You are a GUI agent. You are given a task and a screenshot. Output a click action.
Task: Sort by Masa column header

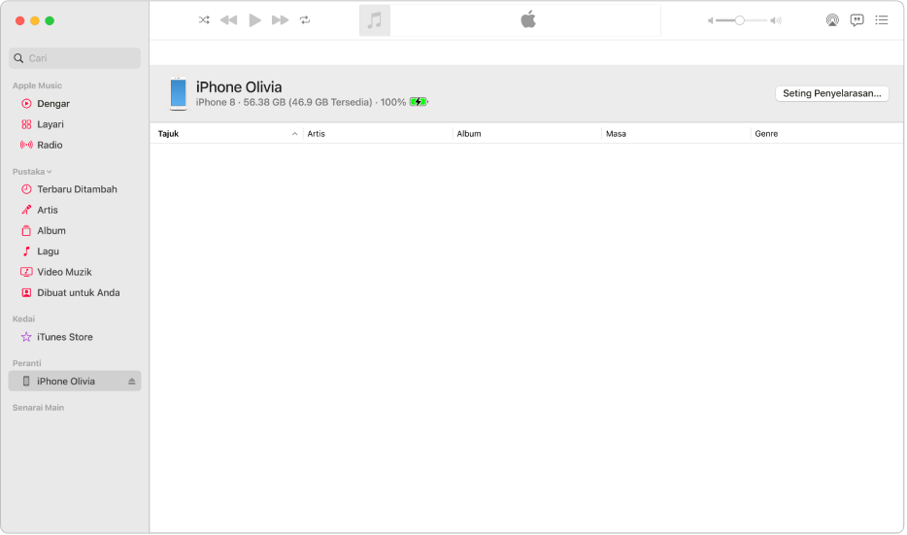pos(676,134)
